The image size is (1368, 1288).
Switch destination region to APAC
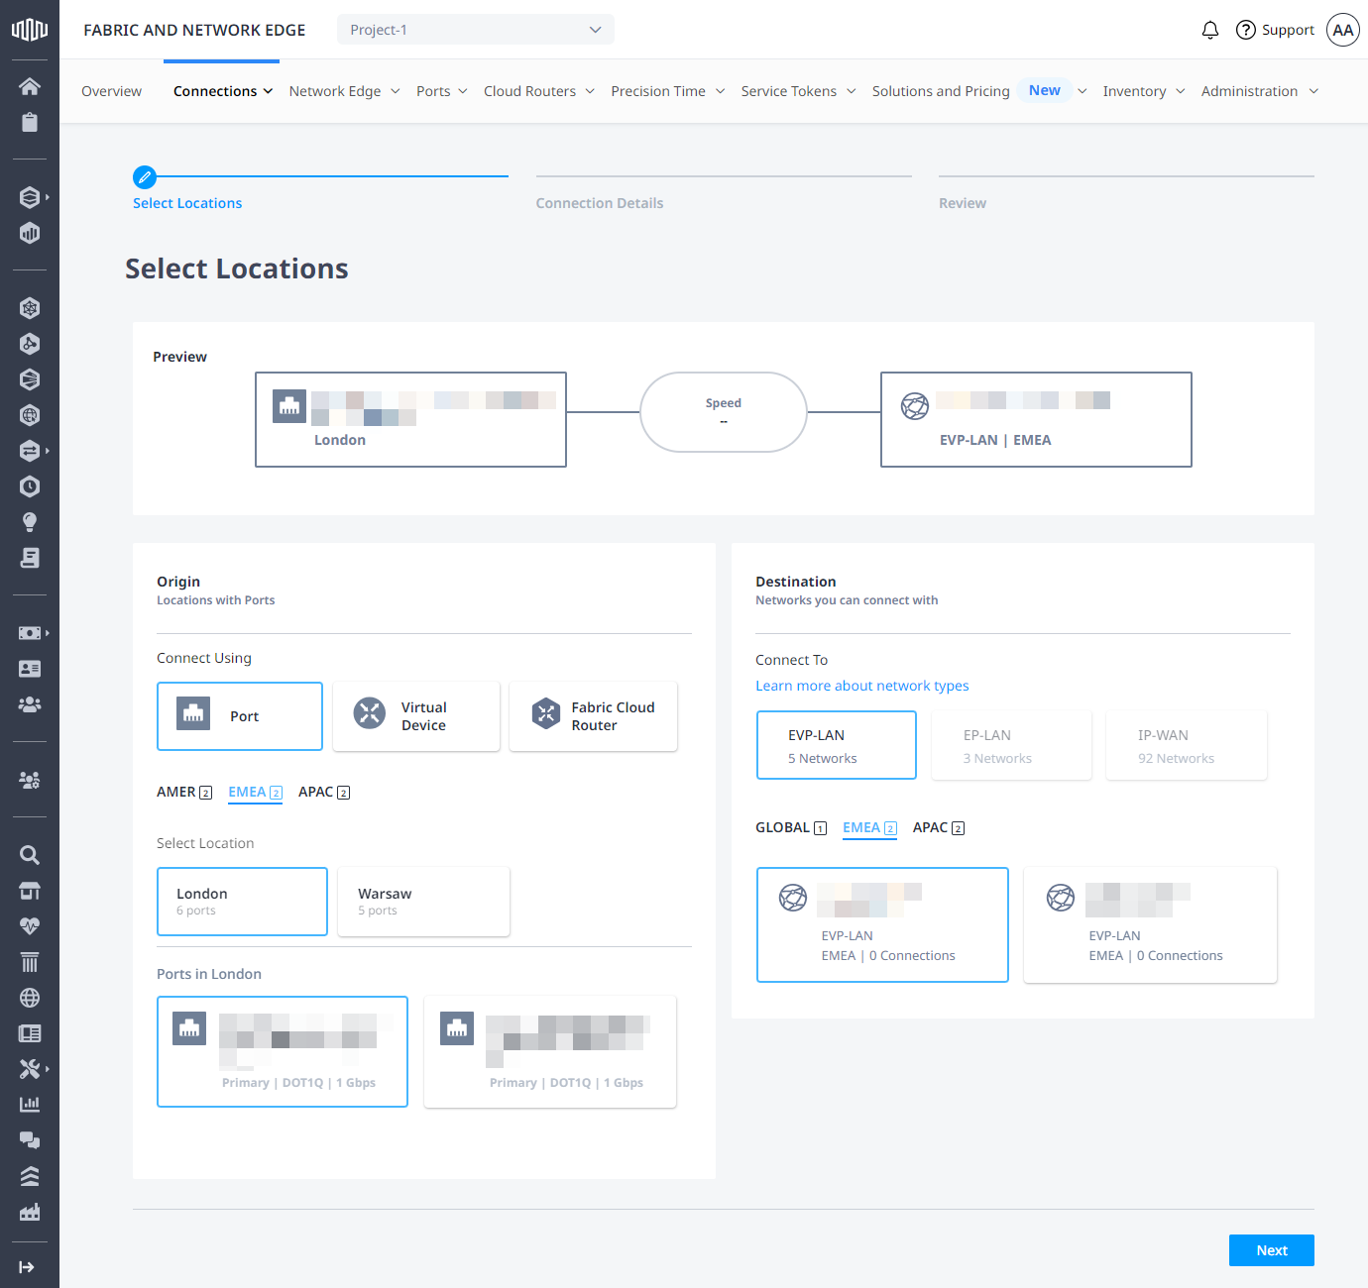click(939, 827)
